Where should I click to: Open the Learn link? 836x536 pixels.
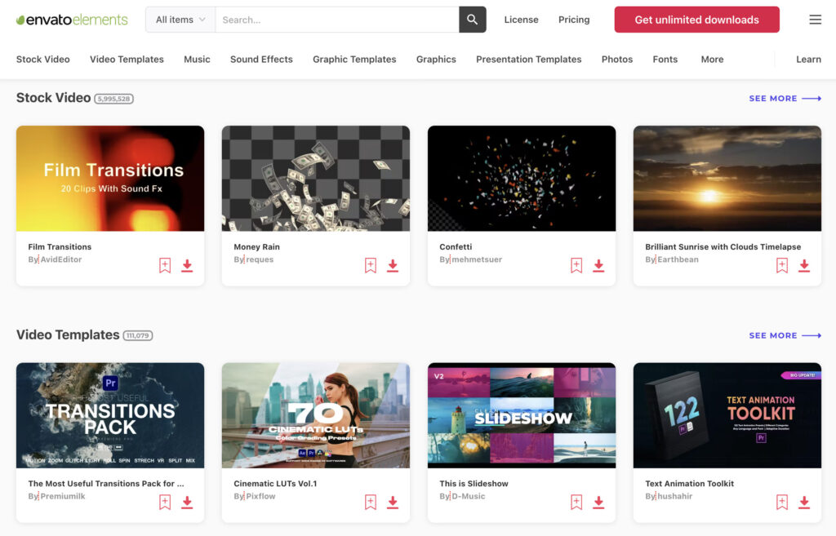click(808, 59)
